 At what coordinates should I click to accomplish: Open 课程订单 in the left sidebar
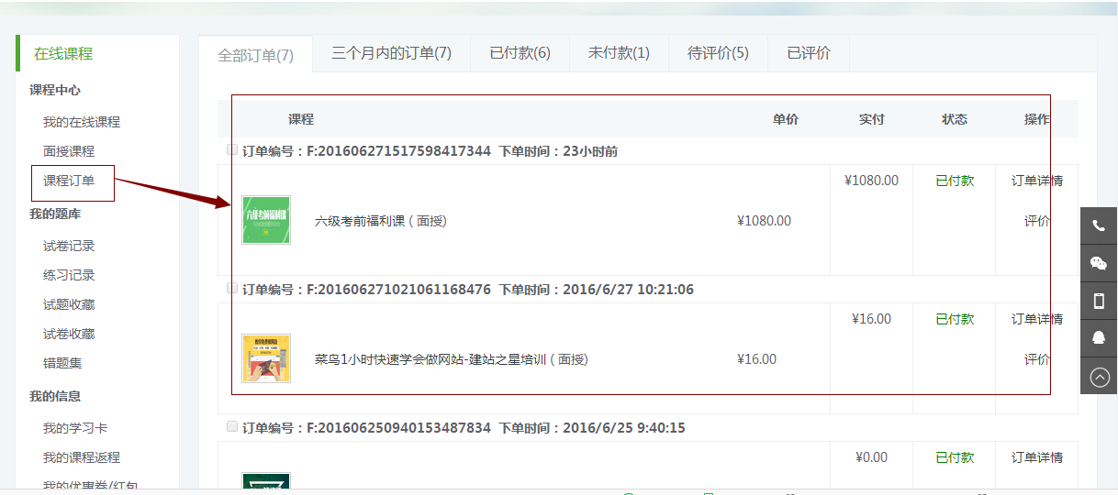tap(69, 181)
